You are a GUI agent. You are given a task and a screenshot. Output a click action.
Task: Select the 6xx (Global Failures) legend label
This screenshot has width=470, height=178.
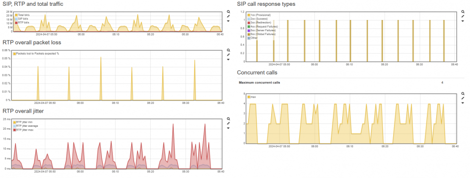coord(263,34)
